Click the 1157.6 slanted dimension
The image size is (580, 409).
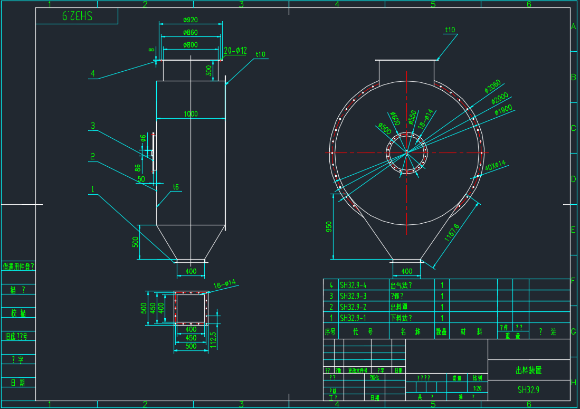452,233
